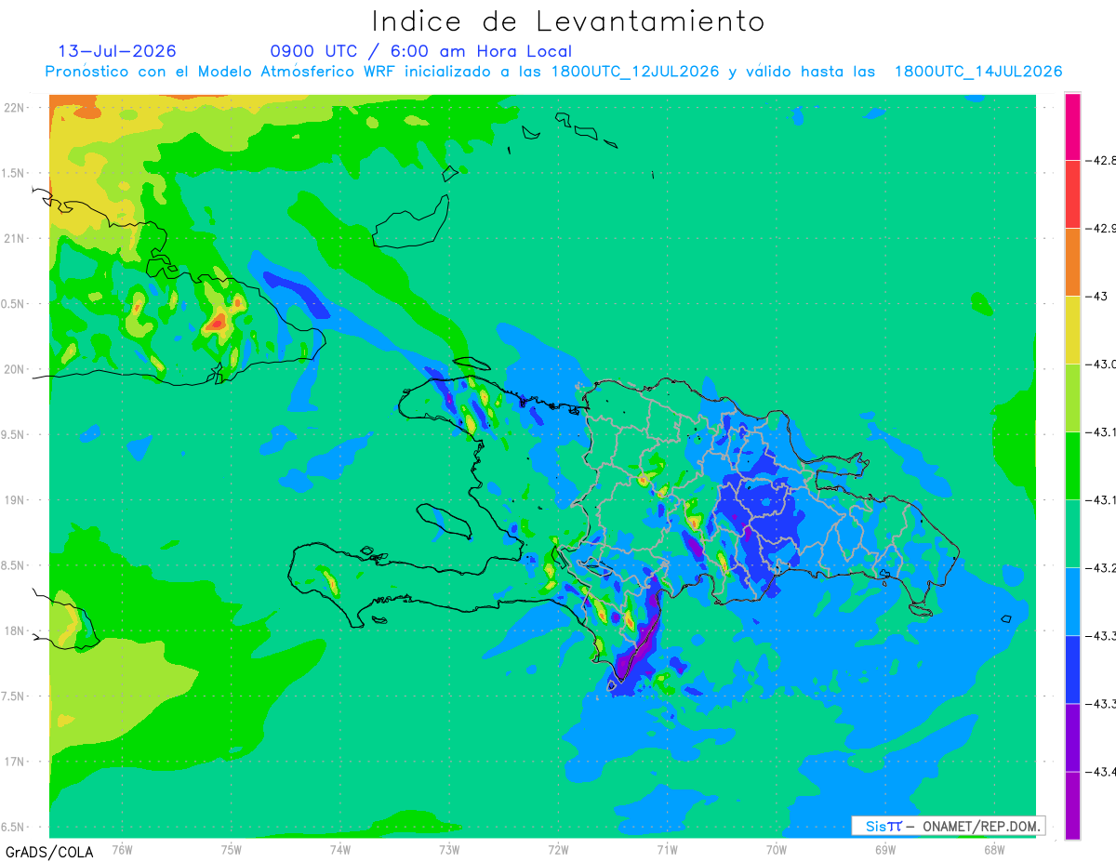Viewport: 1116px width, 862px height.
Task: Click legend value "-43.2"
Action: (x=1101, y=567)
